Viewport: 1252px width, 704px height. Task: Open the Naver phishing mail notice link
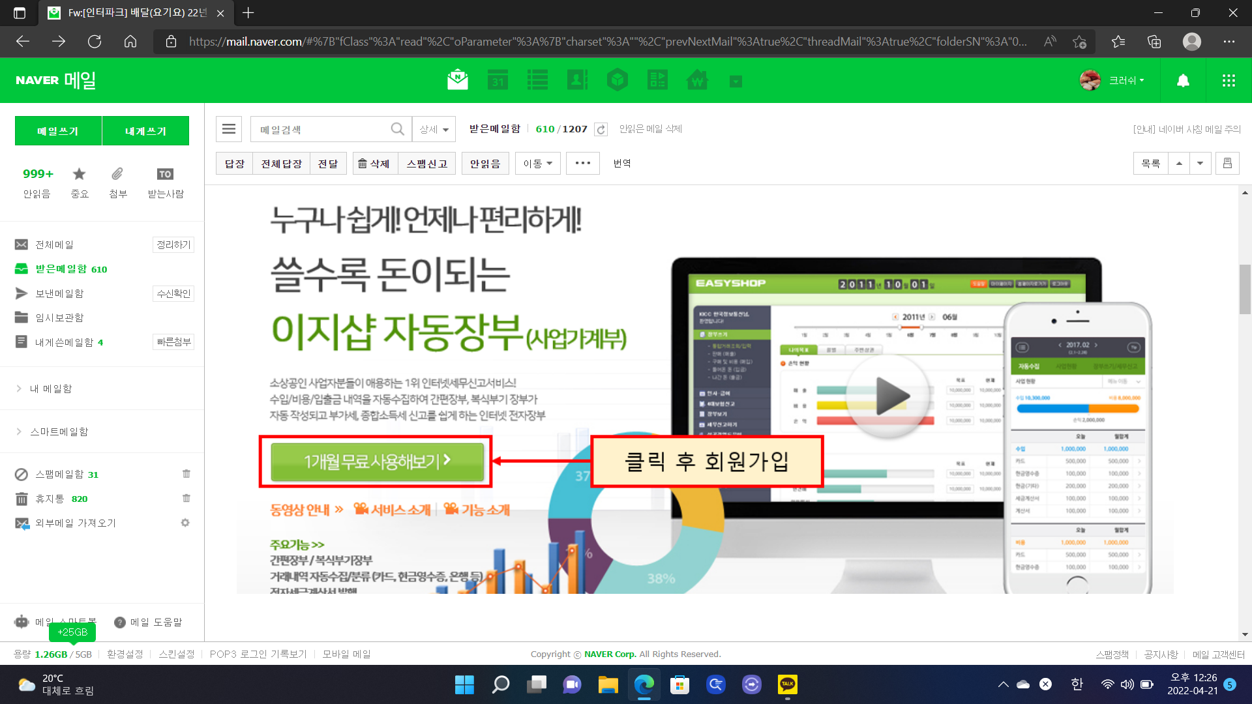coord(1187,129)
